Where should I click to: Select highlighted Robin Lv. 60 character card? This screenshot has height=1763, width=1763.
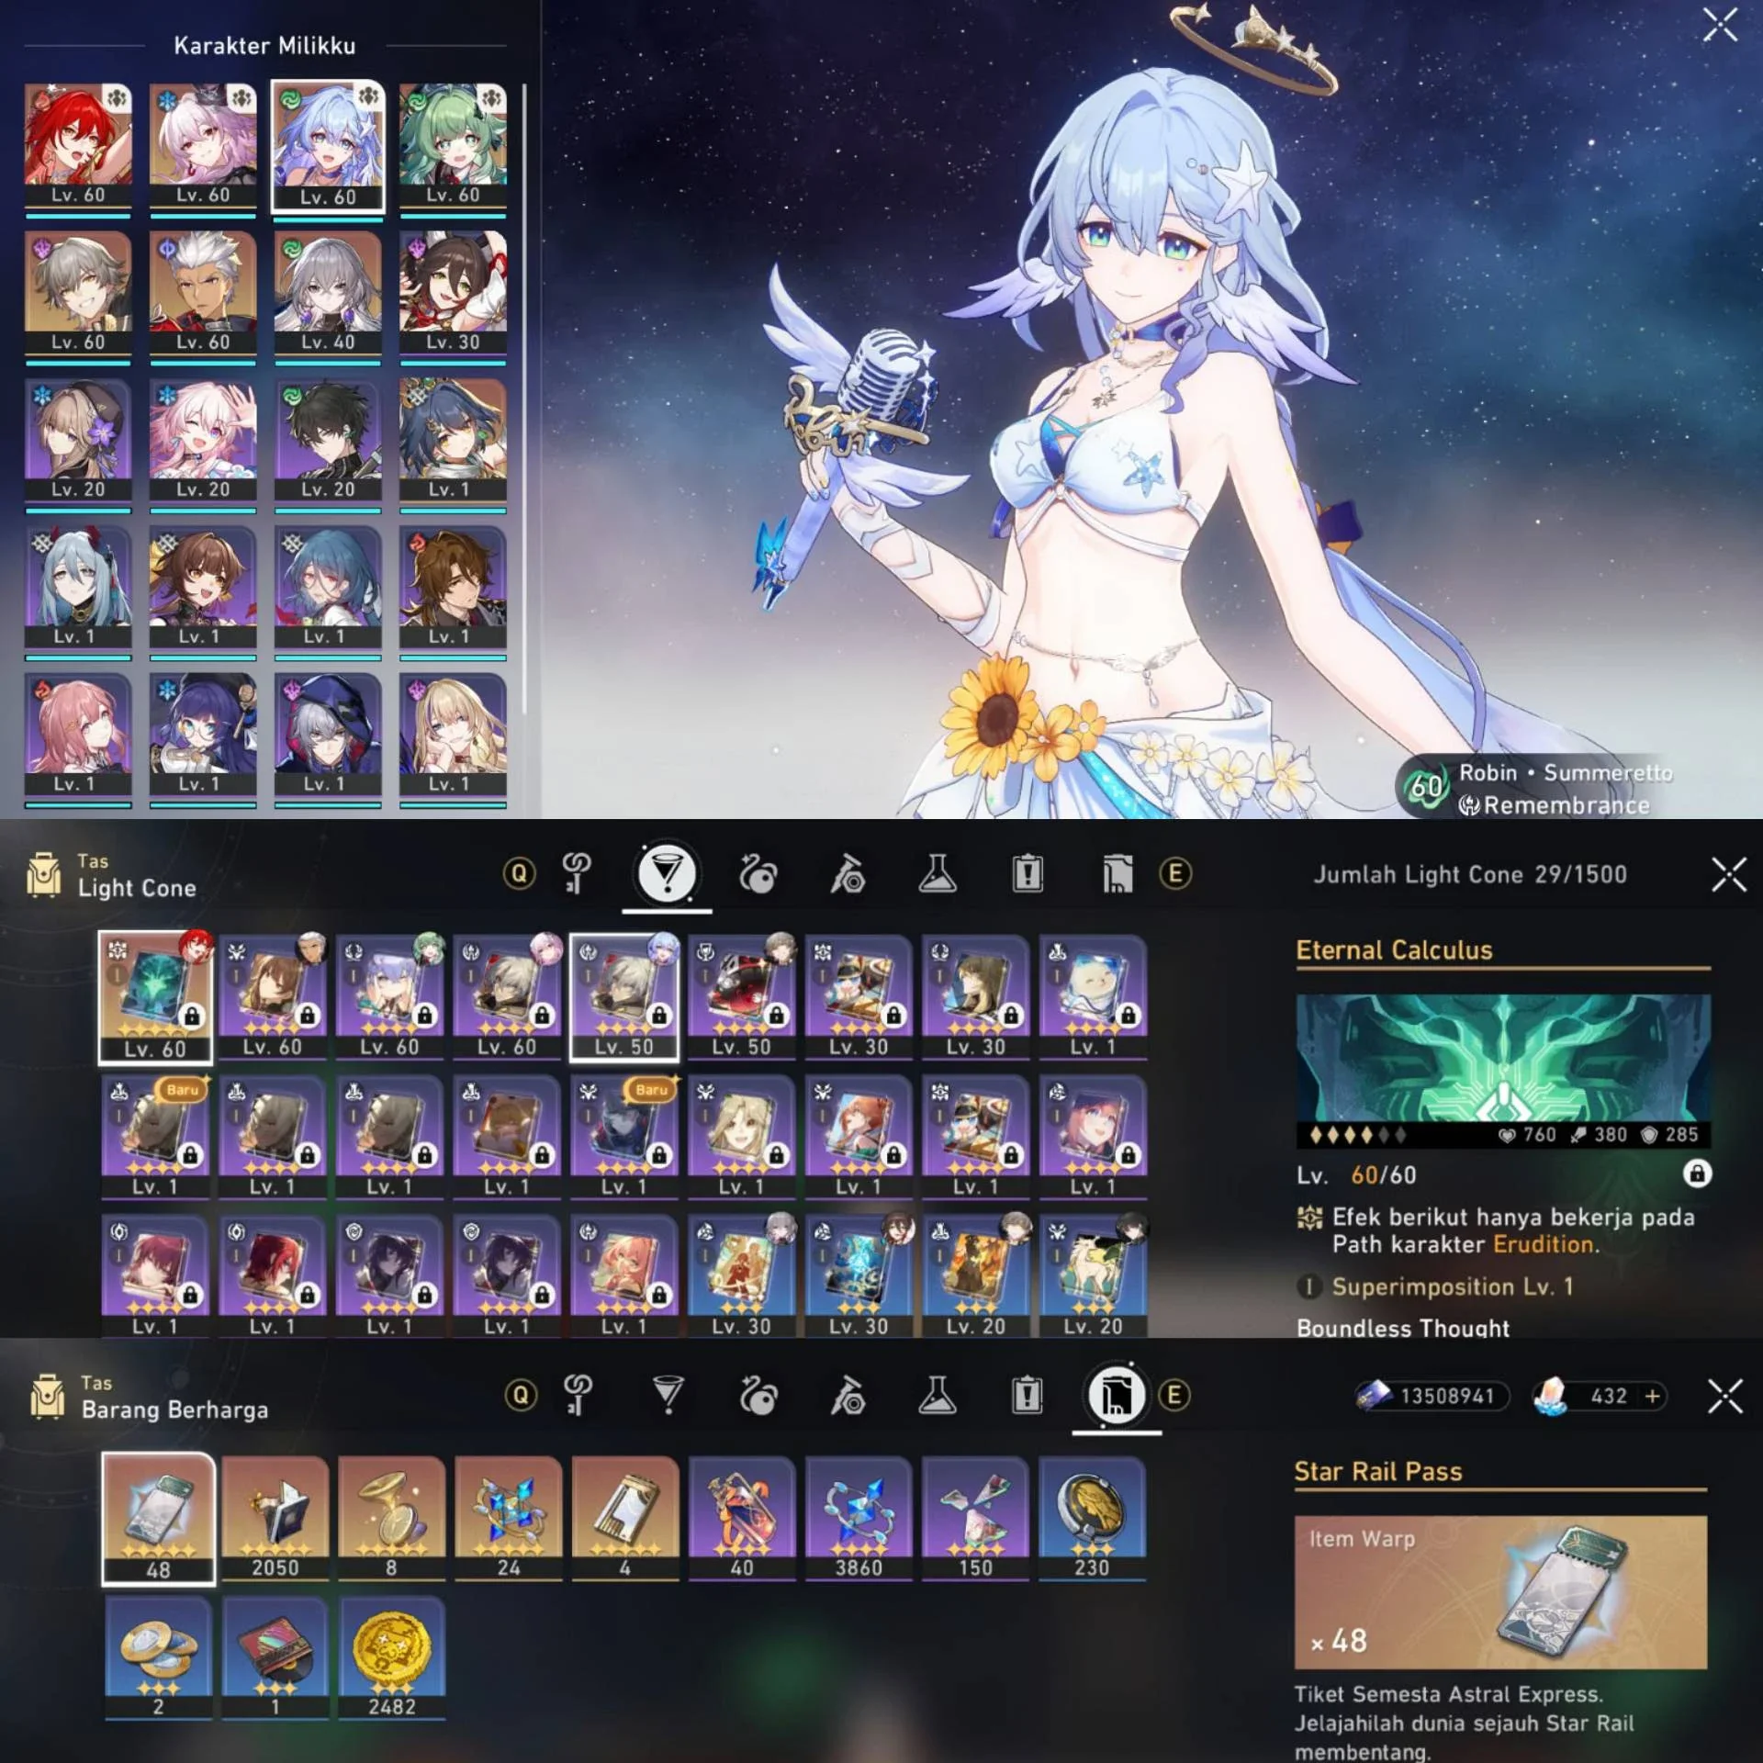pyautogui.click(x=328, y=147)
